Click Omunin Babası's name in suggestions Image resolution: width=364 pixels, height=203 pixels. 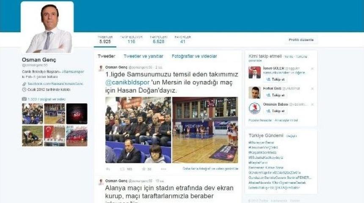tap(276, 104)
